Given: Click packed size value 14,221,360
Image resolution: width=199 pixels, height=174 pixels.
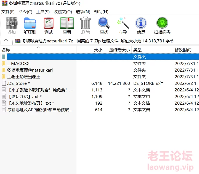Looking at the screenshot, I should coord(119,83).
